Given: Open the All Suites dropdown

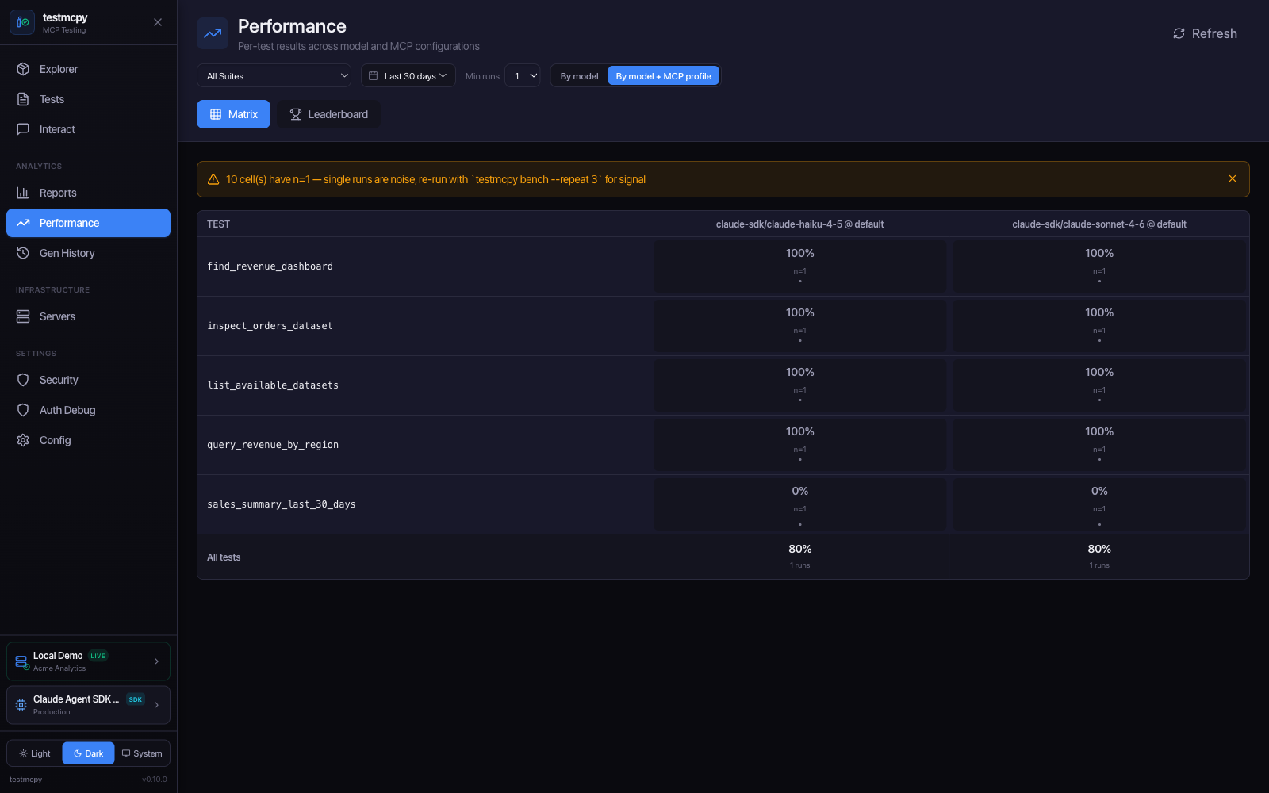Looking at the screenshot, I should click(x=274, y=75).
